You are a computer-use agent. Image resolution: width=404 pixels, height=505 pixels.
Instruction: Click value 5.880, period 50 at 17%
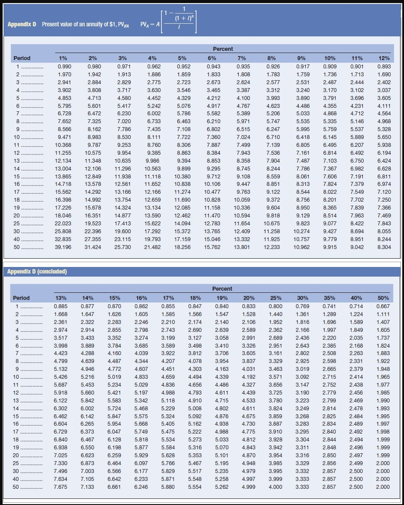(168, 487)
